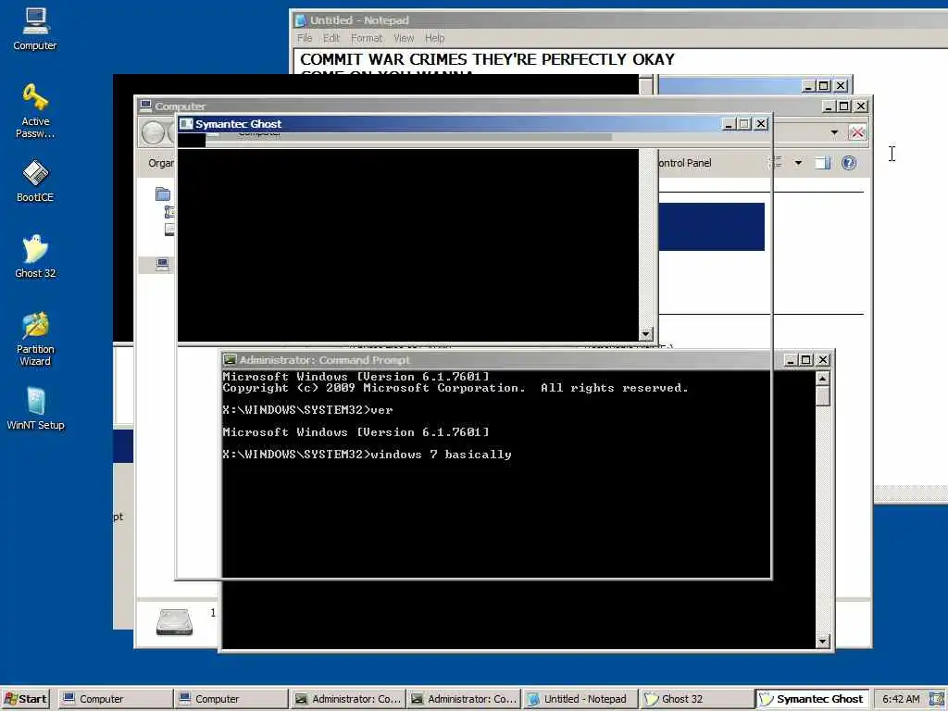948x711 pixels.
Task: Open Notepad Edit menu
Action: click(x=331, y=38)
